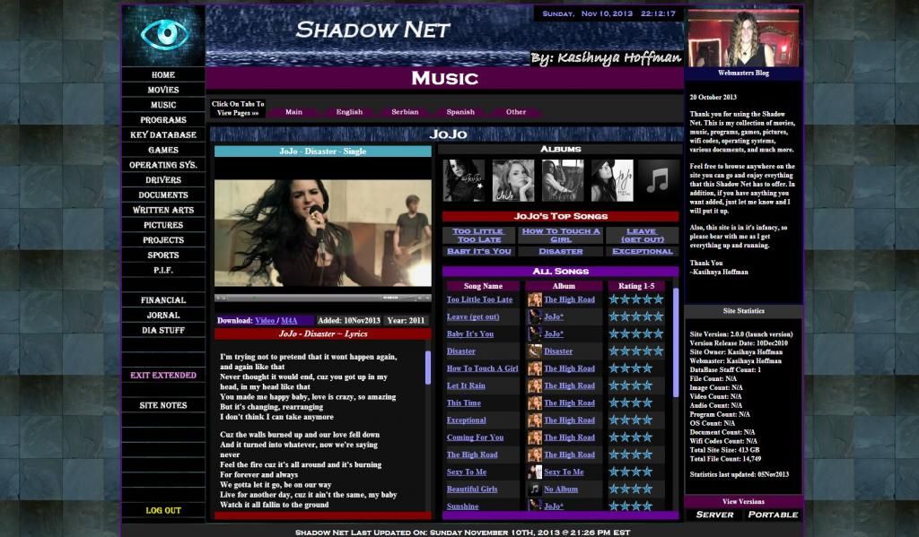Image resolution: width=919 pixels, height=537 pixels.
Task: Switch to the Main tab
Action: click(293, 112)
